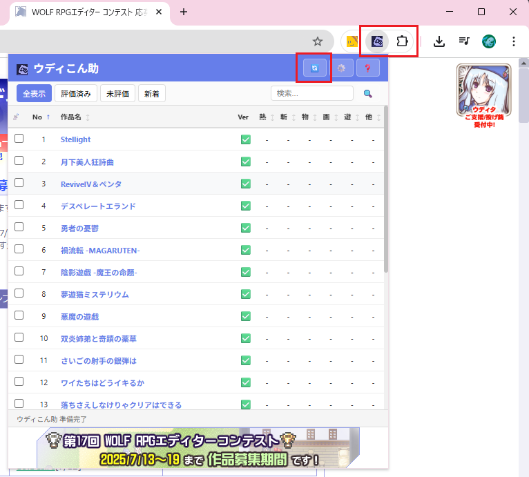Image resolution: width=529 pixels, height=477 pixels.
Task: Click the Ver check for Stellight
Action: 246,139
